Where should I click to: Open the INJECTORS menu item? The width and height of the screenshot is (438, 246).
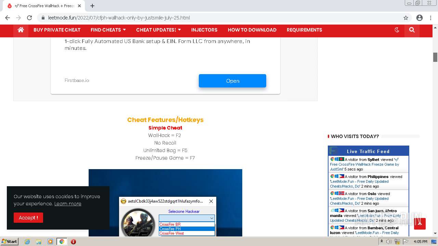click(x=204, y=30)
